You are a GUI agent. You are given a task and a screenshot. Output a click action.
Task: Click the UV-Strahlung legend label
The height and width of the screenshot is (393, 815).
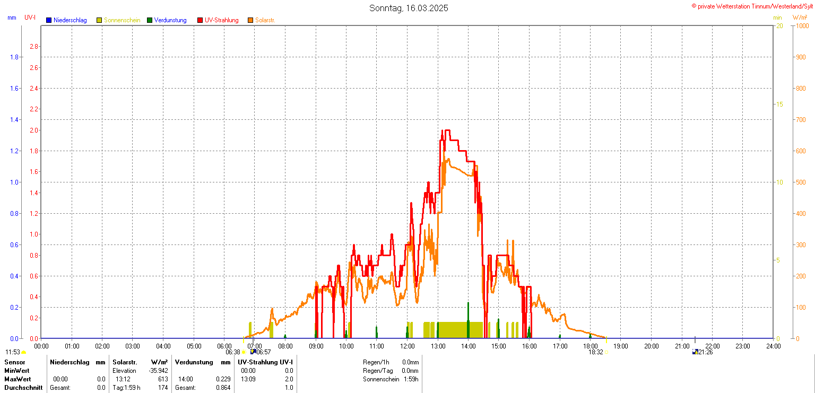[222, 20]
